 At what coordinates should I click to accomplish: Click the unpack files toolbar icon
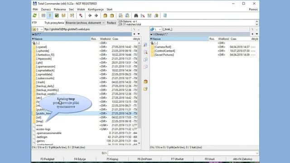pos(112,15)
